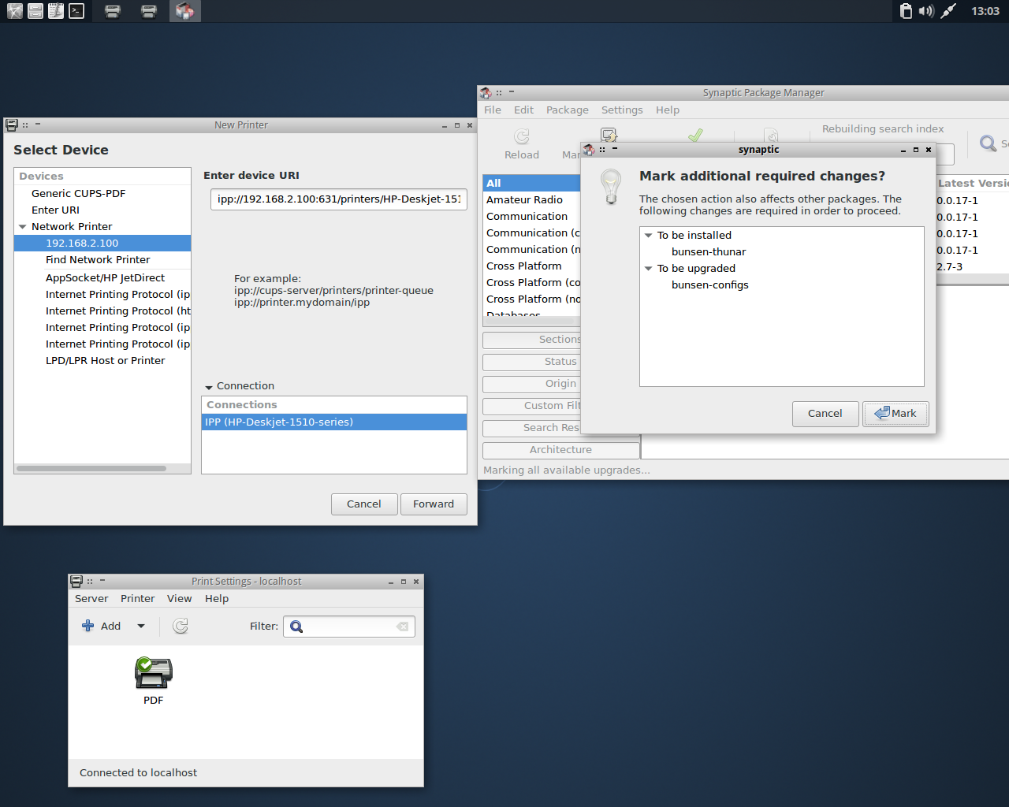
Task: Click the Architecture filter button in Synaptic
Action: coord(561,450)
